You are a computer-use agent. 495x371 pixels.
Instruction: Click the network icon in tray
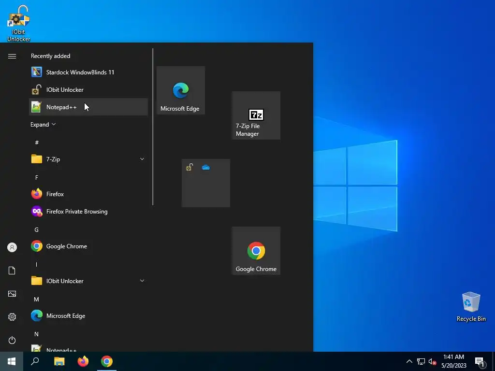pos(421,361)
